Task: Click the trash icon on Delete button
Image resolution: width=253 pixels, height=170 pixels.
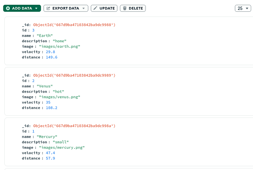Action: tap(124, 8)
